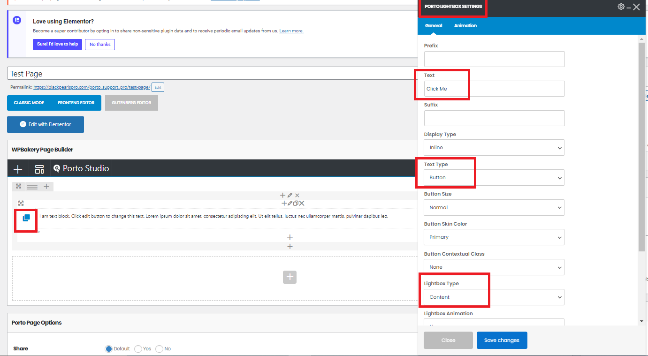Click Edit with Elementor button
The width and height of the screenshot is (648, 356).
[46, 124]
